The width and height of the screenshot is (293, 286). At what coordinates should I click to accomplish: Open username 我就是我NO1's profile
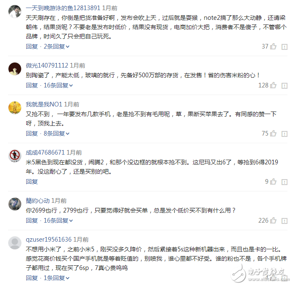44,104
